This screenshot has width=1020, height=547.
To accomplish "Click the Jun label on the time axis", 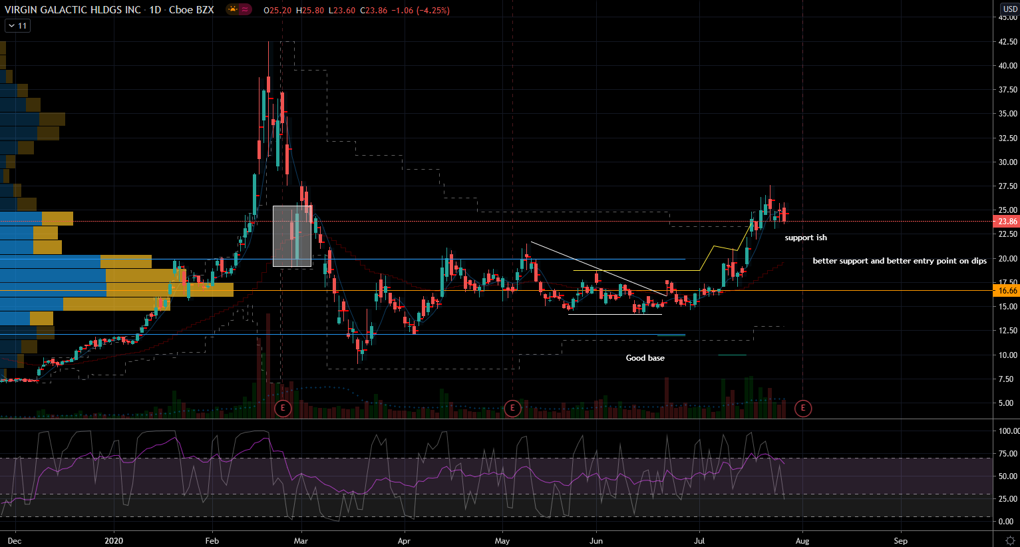I will click(x=596, y=541).
